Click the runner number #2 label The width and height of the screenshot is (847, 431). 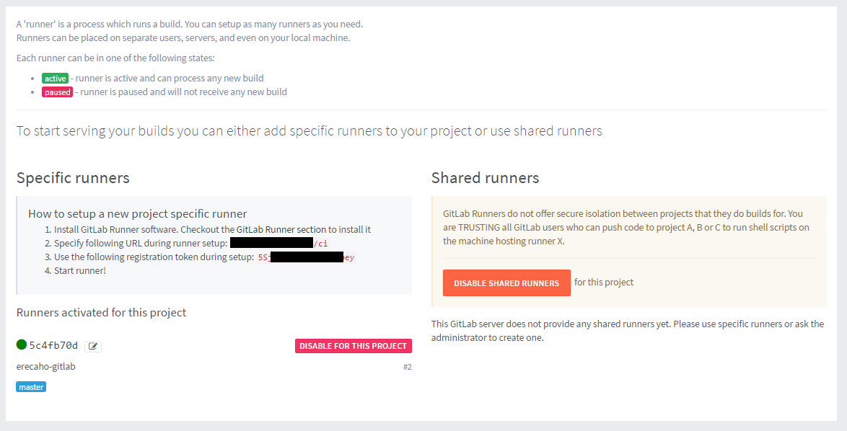pyautogui.click(x=407, y=367)
